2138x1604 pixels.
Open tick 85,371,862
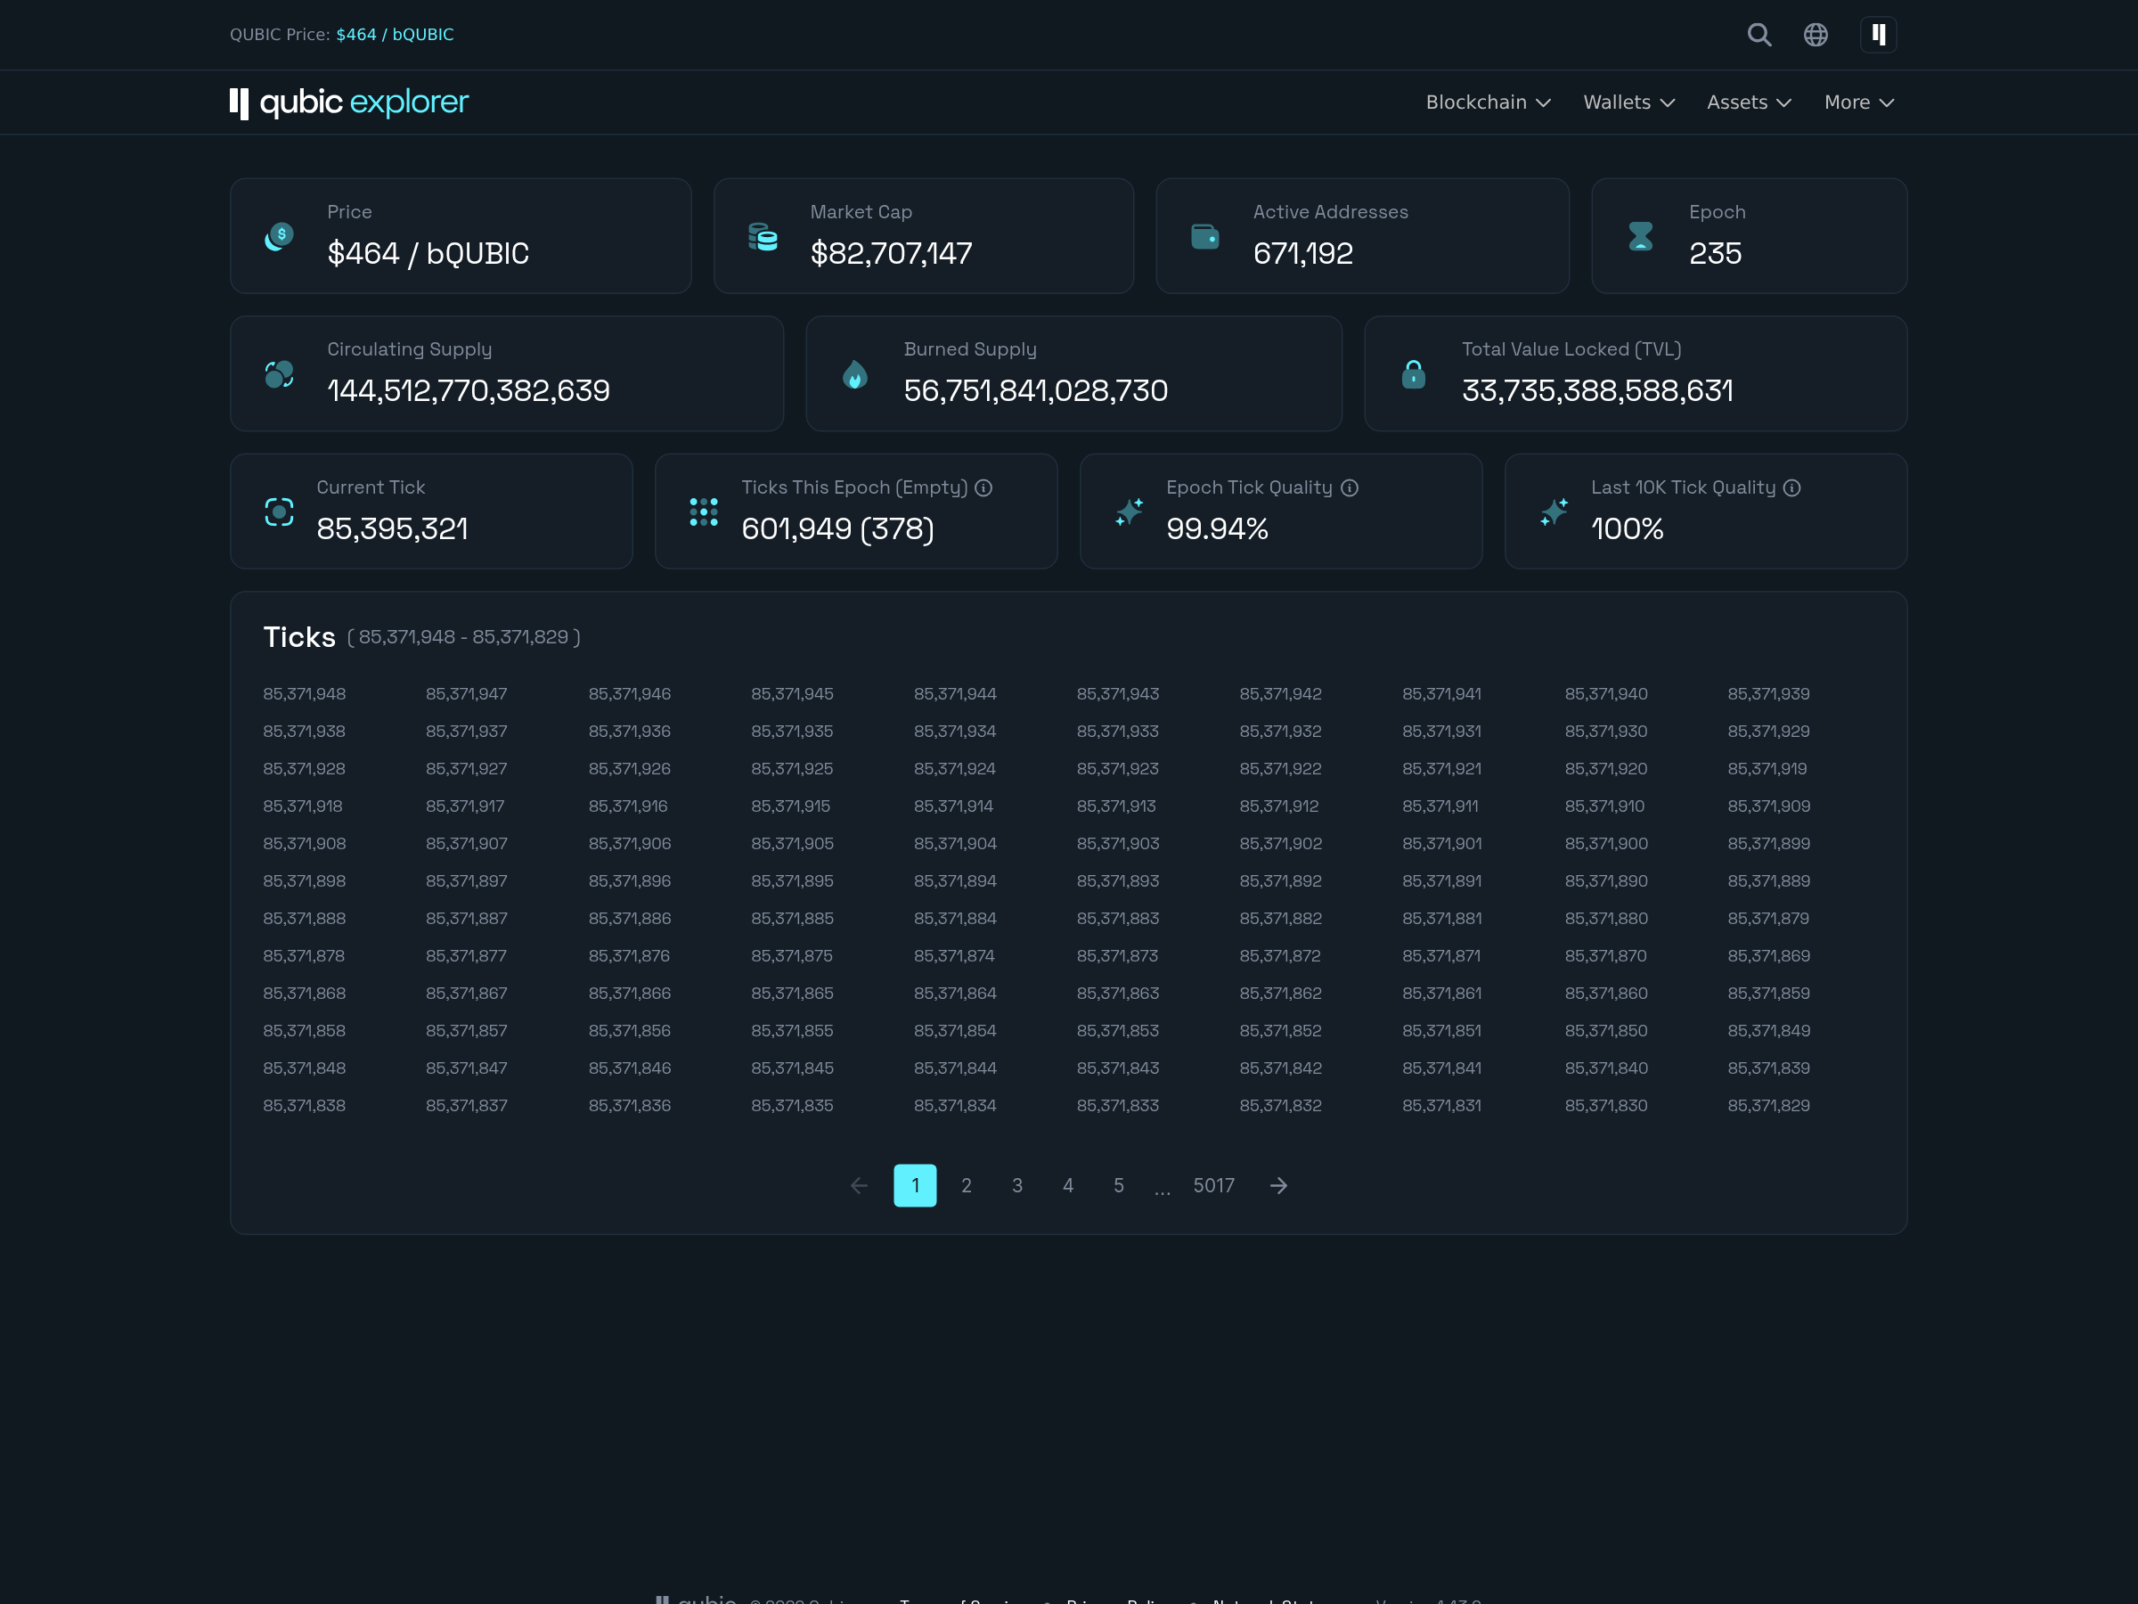[1281, 994]
